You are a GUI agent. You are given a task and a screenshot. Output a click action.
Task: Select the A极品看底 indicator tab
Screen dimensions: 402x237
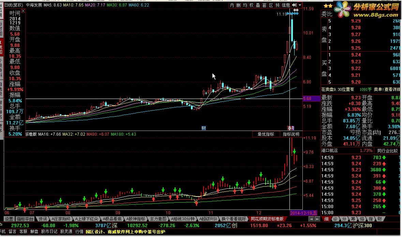click(112, 219)
